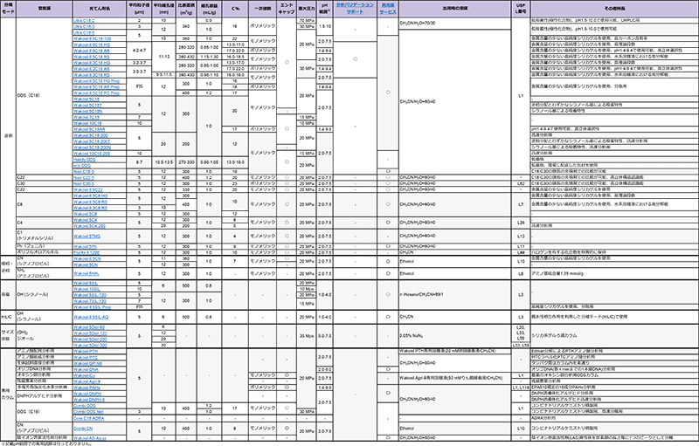Image resolution: width=699 pixels, height=446 pixels.
Task: Open the eco ODS link
Action: pyautogui.click(x=82, y=166)
